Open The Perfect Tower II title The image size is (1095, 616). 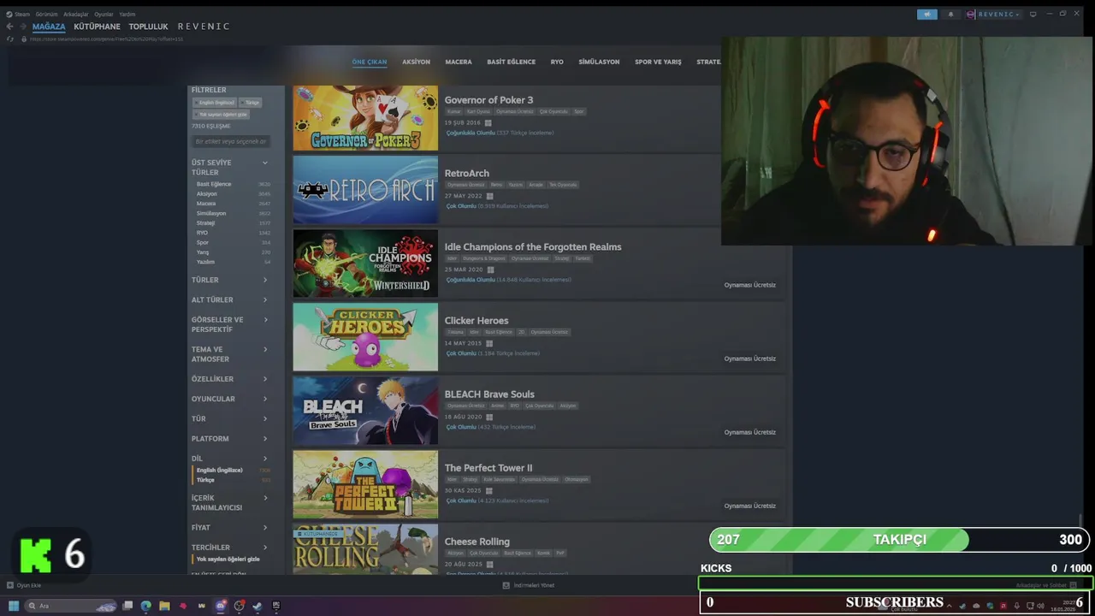(x=488, y=467)
